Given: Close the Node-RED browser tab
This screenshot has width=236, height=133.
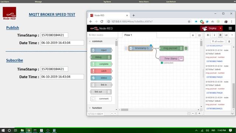Looking at the screenshot, I should (x=127, y=16).
